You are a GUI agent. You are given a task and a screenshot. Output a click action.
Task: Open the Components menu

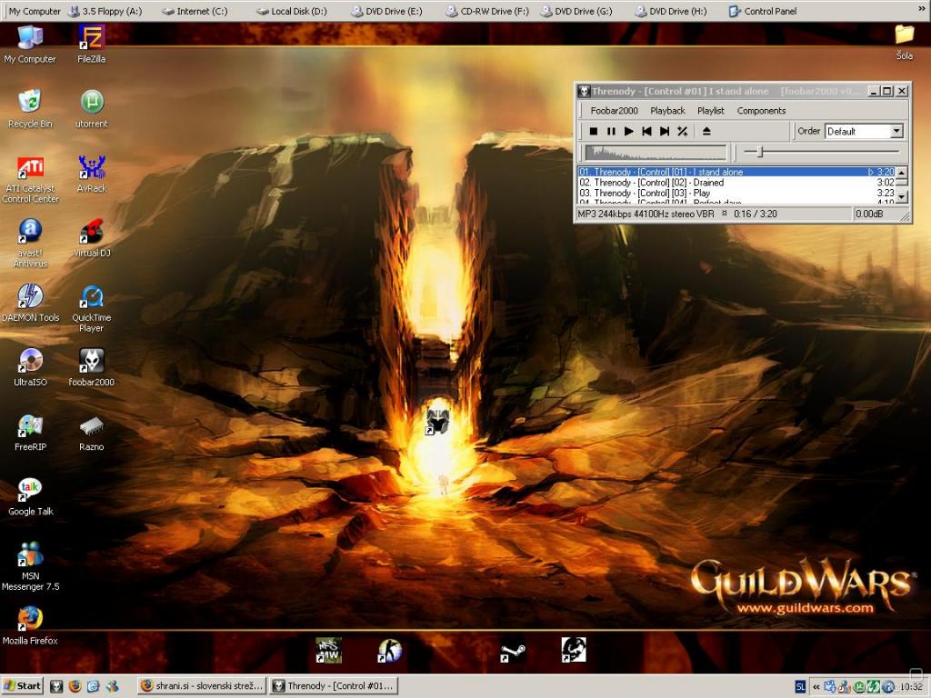point(761,110)
